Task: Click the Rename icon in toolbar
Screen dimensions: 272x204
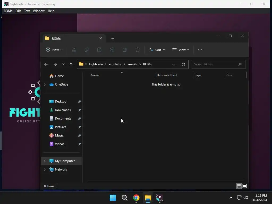Action: point(112,50)
